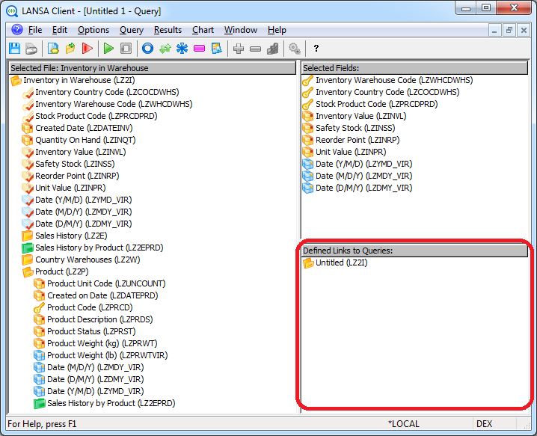
Task: Click the grey Stop square icon
Action: 126,49
